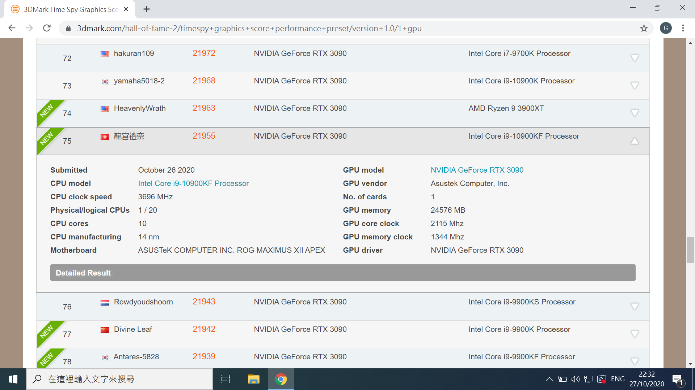Switch ENG input language

618,379
